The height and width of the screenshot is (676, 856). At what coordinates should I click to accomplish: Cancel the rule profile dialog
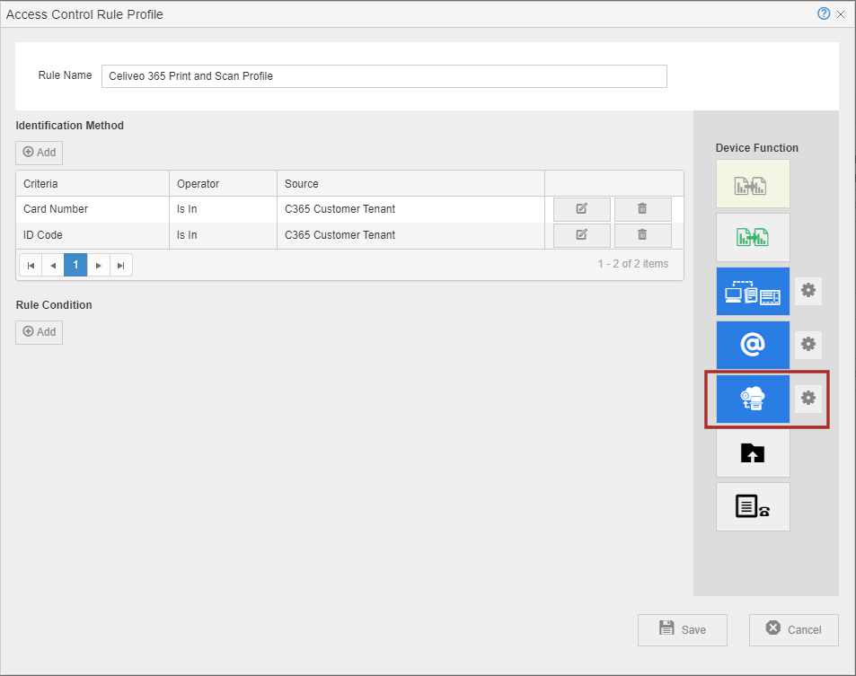[x=793, y=629]
